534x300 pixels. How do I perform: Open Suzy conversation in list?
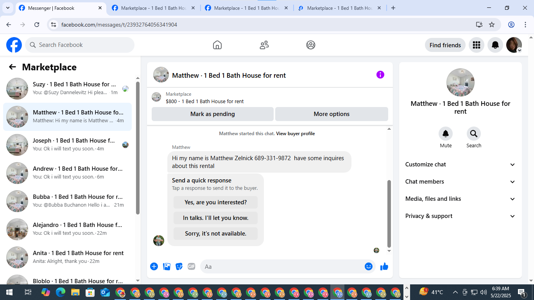click(67, 89)
